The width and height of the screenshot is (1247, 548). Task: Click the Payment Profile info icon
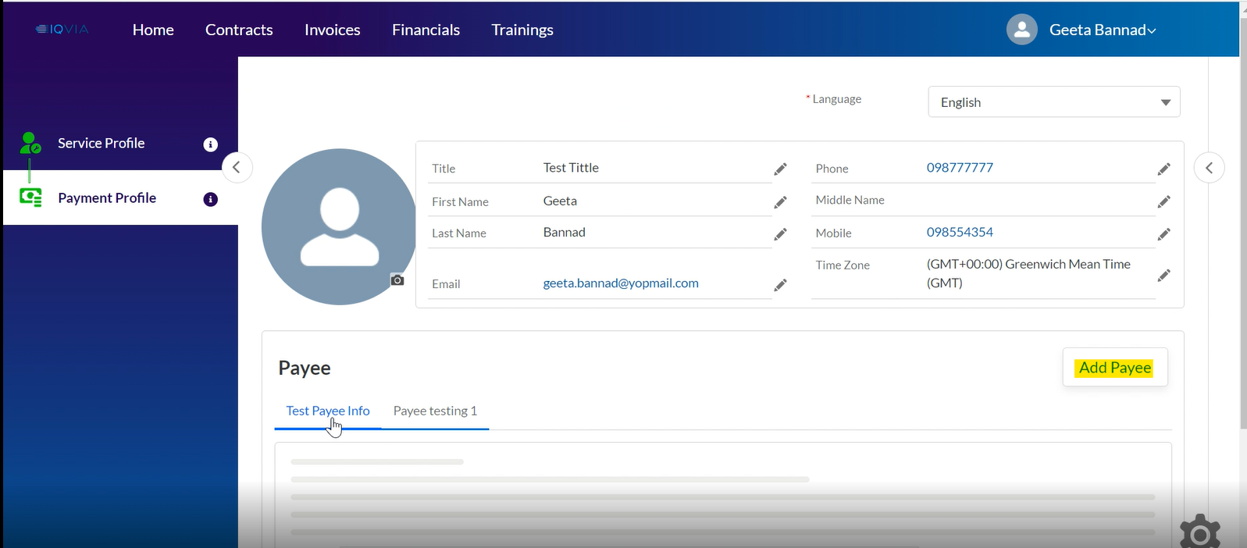pos(210,200)
